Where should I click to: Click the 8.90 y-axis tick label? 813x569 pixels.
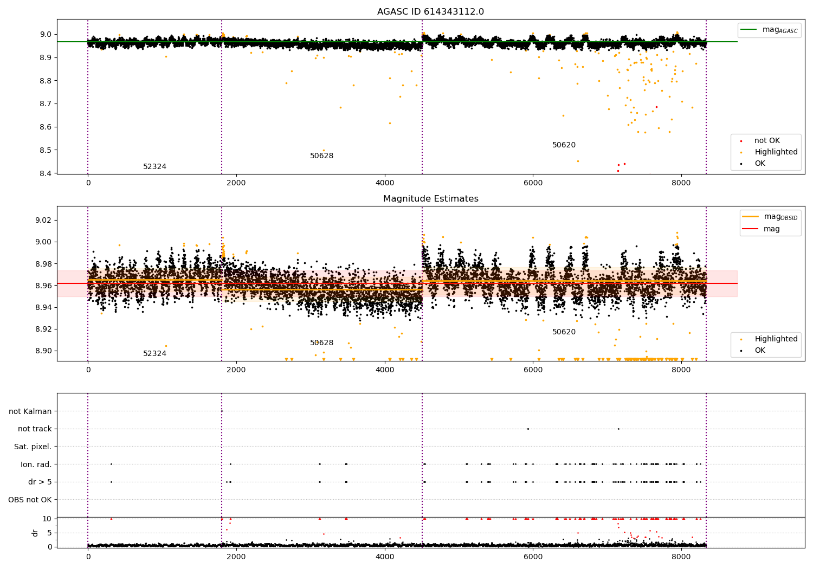(x=44, y=351)
